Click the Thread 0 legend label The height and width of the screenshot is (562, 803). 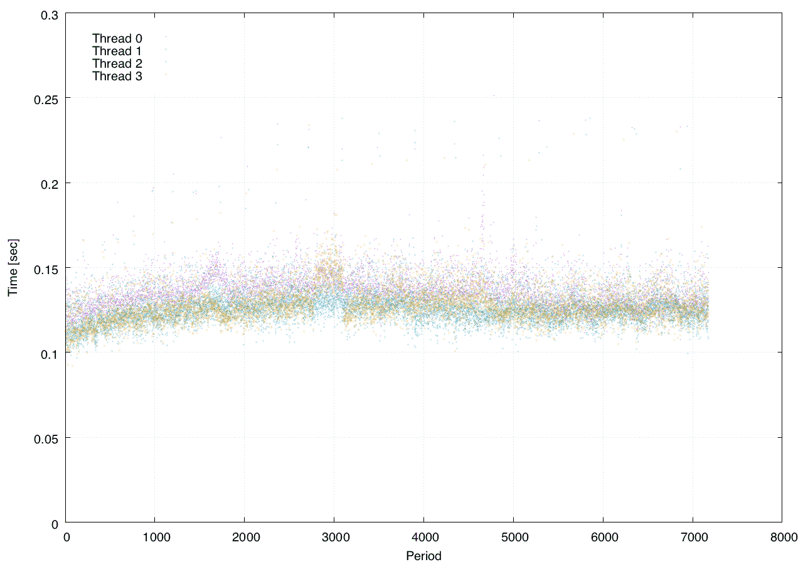[x=117, y=38]
